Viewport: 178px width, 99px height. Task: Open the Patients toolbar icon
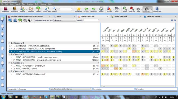[x=22, y=10]
